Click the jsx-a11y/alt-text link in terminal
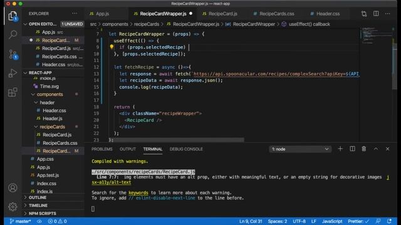The image size is (401, 225). pos(112,182)
